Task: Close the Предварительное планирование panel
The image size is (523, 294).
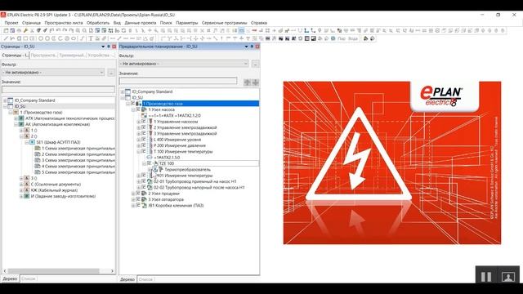Action: coord(257,47)
